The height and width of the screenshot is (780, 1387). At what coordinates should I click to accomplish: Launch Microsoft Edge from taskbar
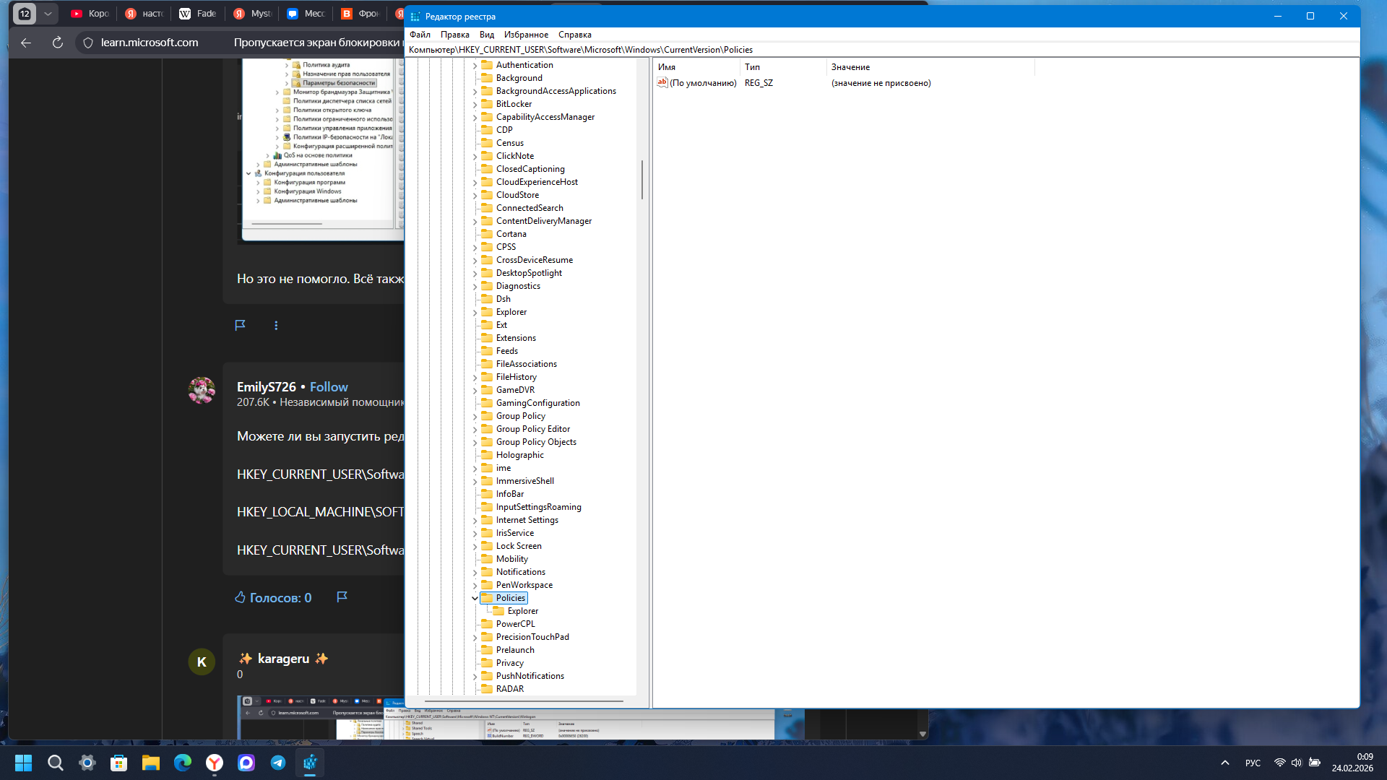point(183,763)
